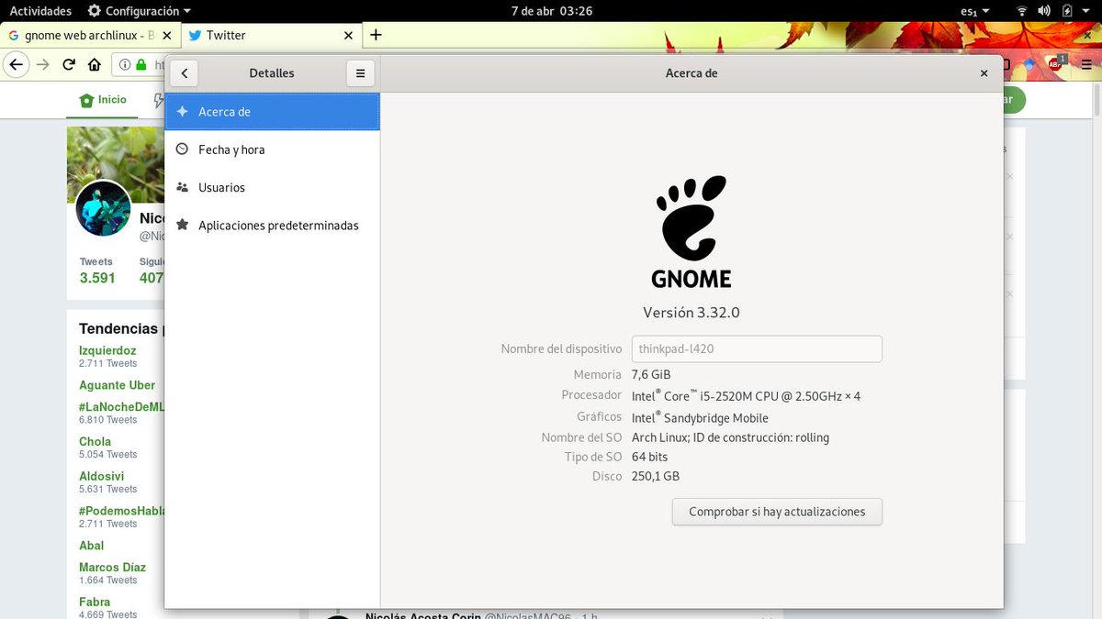Open the es keyboard layout dropdown
The width and height of the screenshot is (1102, 619).
975,11
